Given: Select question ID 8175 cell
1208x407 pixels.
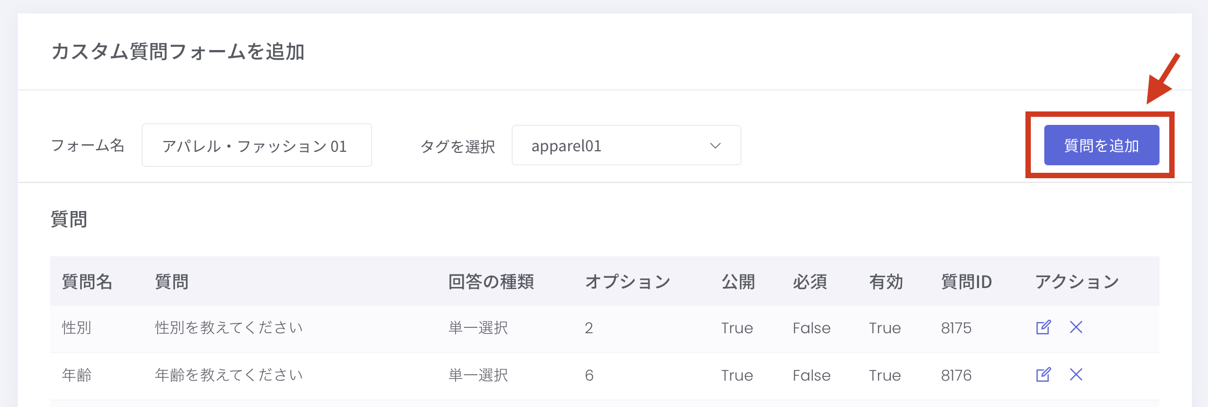Looking at the screenshot, I should tap(956, 328).
